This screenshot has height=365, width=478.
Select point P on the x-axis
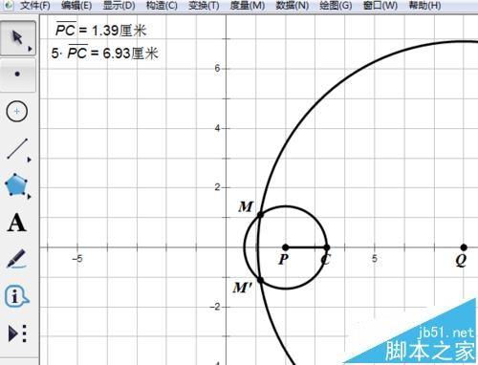point(286,247)
